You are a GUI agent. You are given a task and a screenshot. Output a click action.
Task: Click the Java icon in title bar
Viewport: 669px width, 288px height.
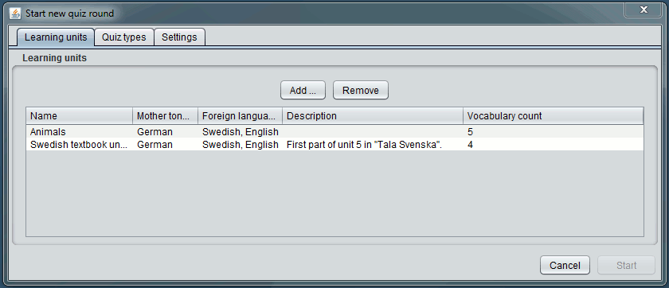(x=15, y=14)
